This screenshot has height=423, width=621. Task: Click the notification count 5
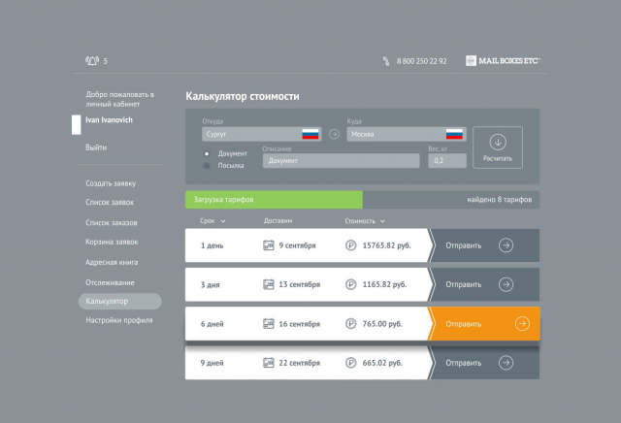(106, 61)
